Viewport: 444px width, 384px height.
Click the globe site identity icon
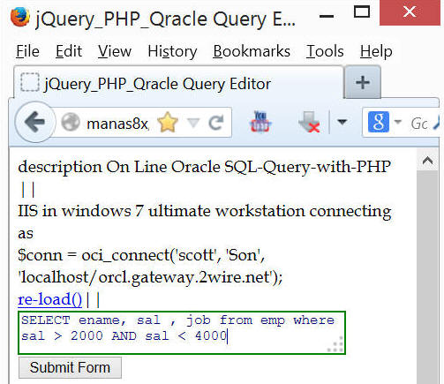(x=71, y=122)
